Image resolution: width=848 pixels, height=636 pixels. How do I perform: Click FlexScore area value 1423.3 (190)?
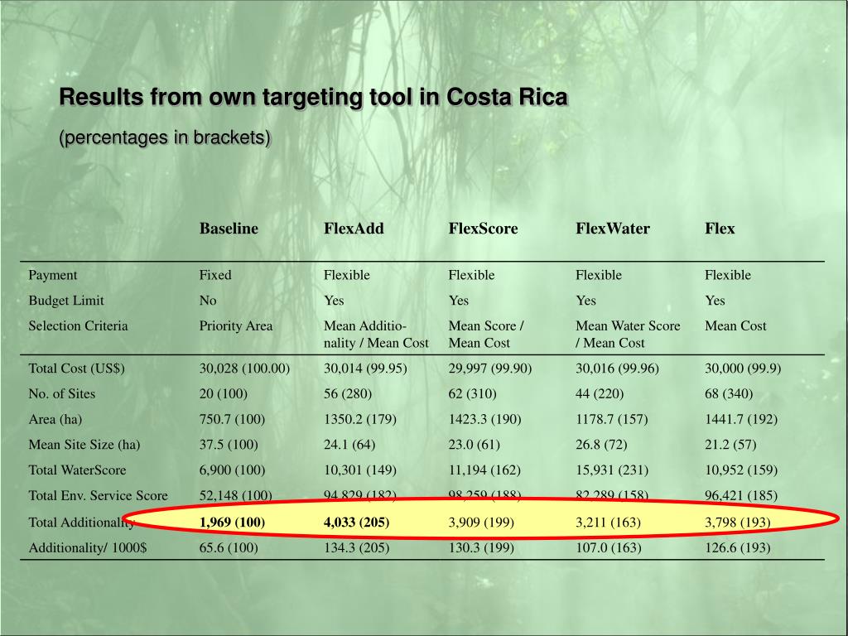pyautogui.click(x=484, y=419)
